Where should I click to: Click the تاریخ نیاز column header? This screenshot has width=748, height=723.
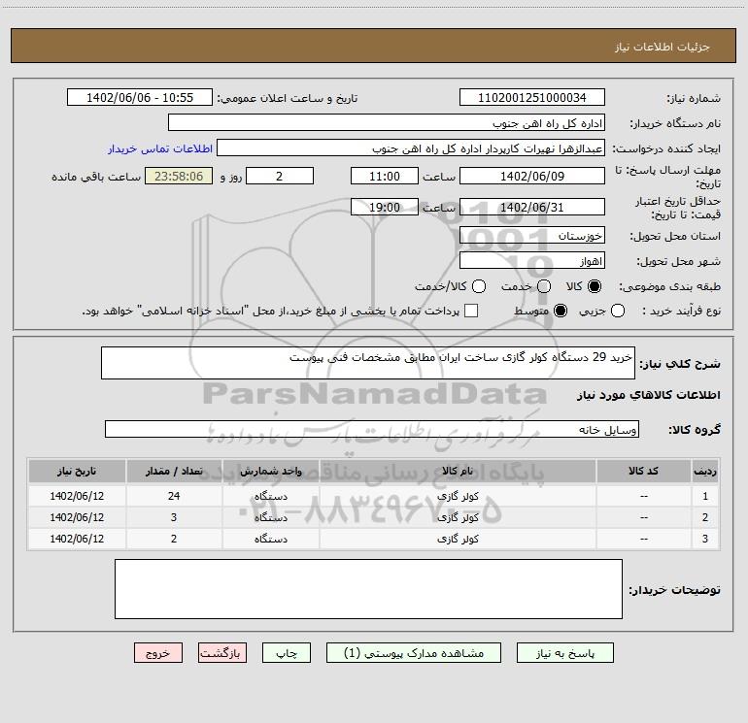pyautogui.click(x=77, y=472)
